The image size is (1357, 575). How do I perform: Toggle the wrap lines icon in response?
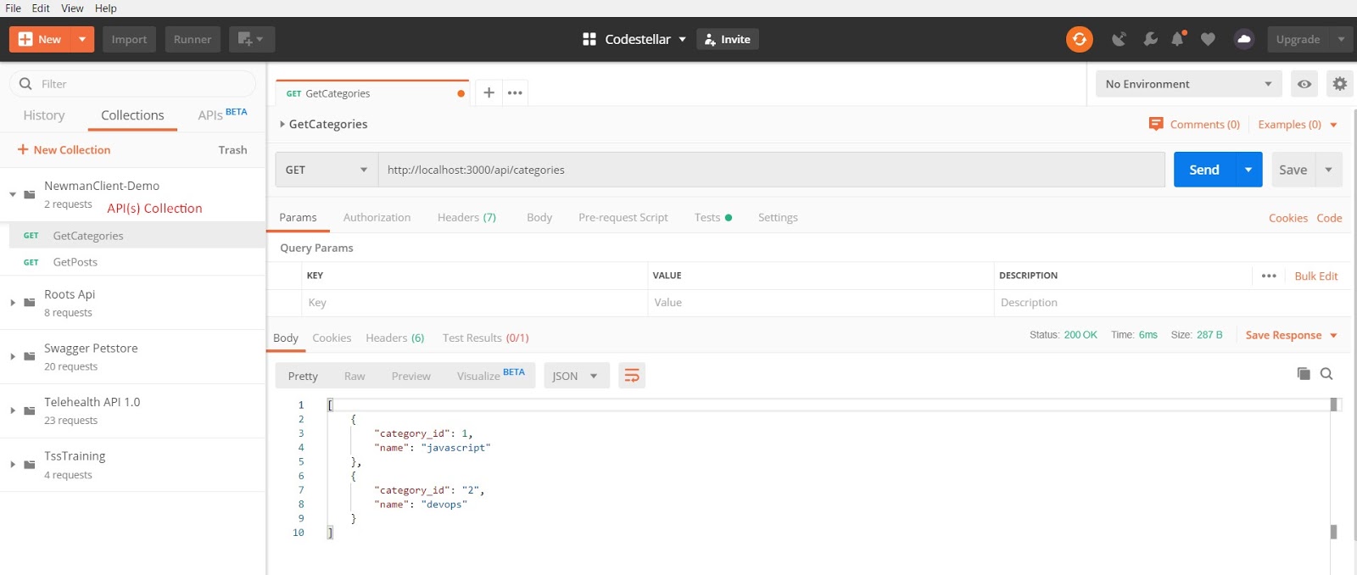click(632, 376)
